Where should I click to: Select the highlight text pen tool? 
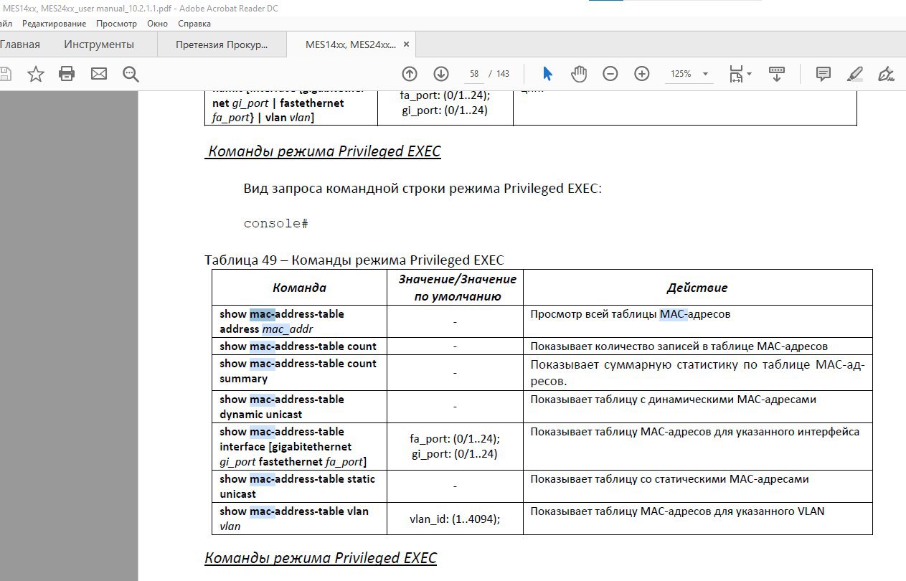coord(855,74)
